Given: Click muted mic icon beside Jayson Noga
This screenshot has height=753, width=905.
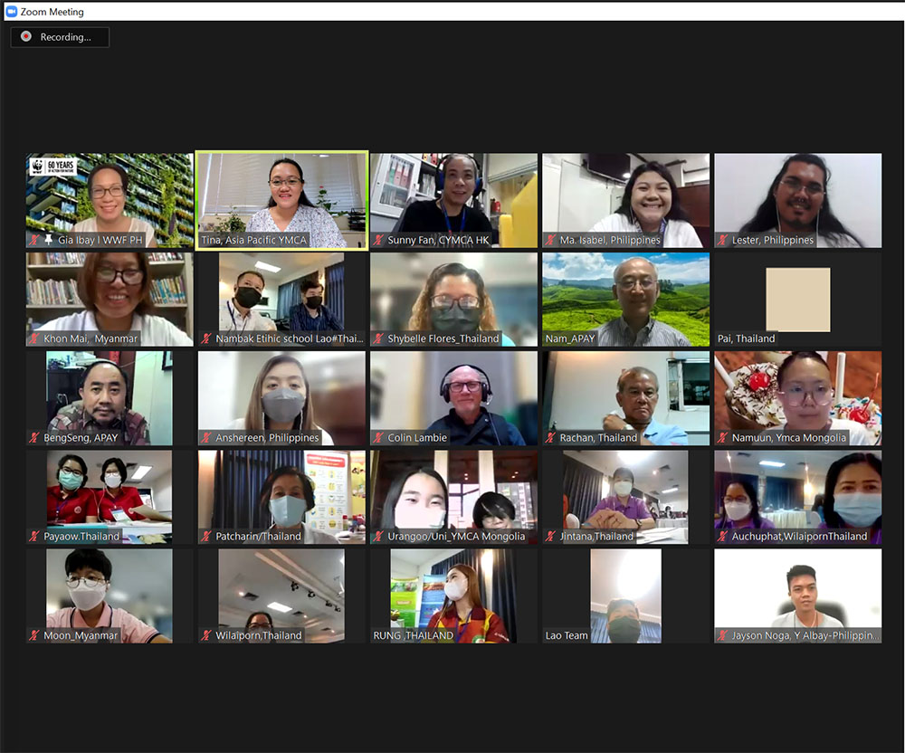Looking at the screenshot, I should coord(723,635).
